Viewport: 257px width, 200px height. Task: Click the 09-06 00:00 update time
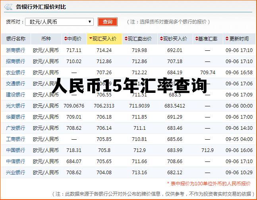pos(239,106)
